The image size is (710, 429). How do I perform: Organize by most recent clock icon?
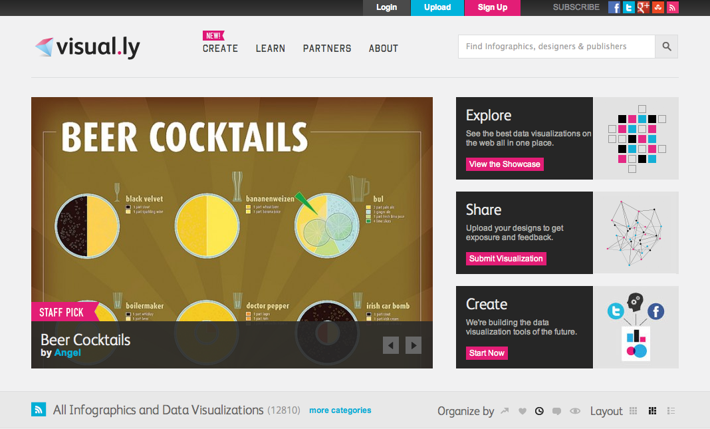pyautogui.click(x=539, y=411)
